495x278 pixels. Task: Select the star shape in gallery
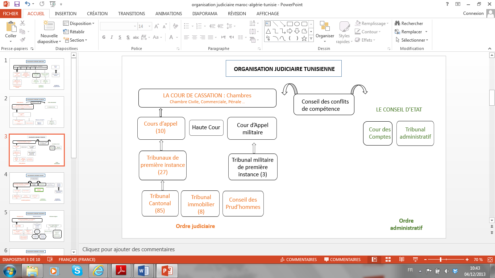point(304,38)
